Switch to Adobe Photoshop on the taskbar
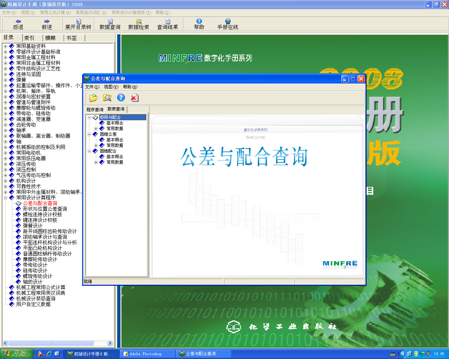 [x=147, y=354]
